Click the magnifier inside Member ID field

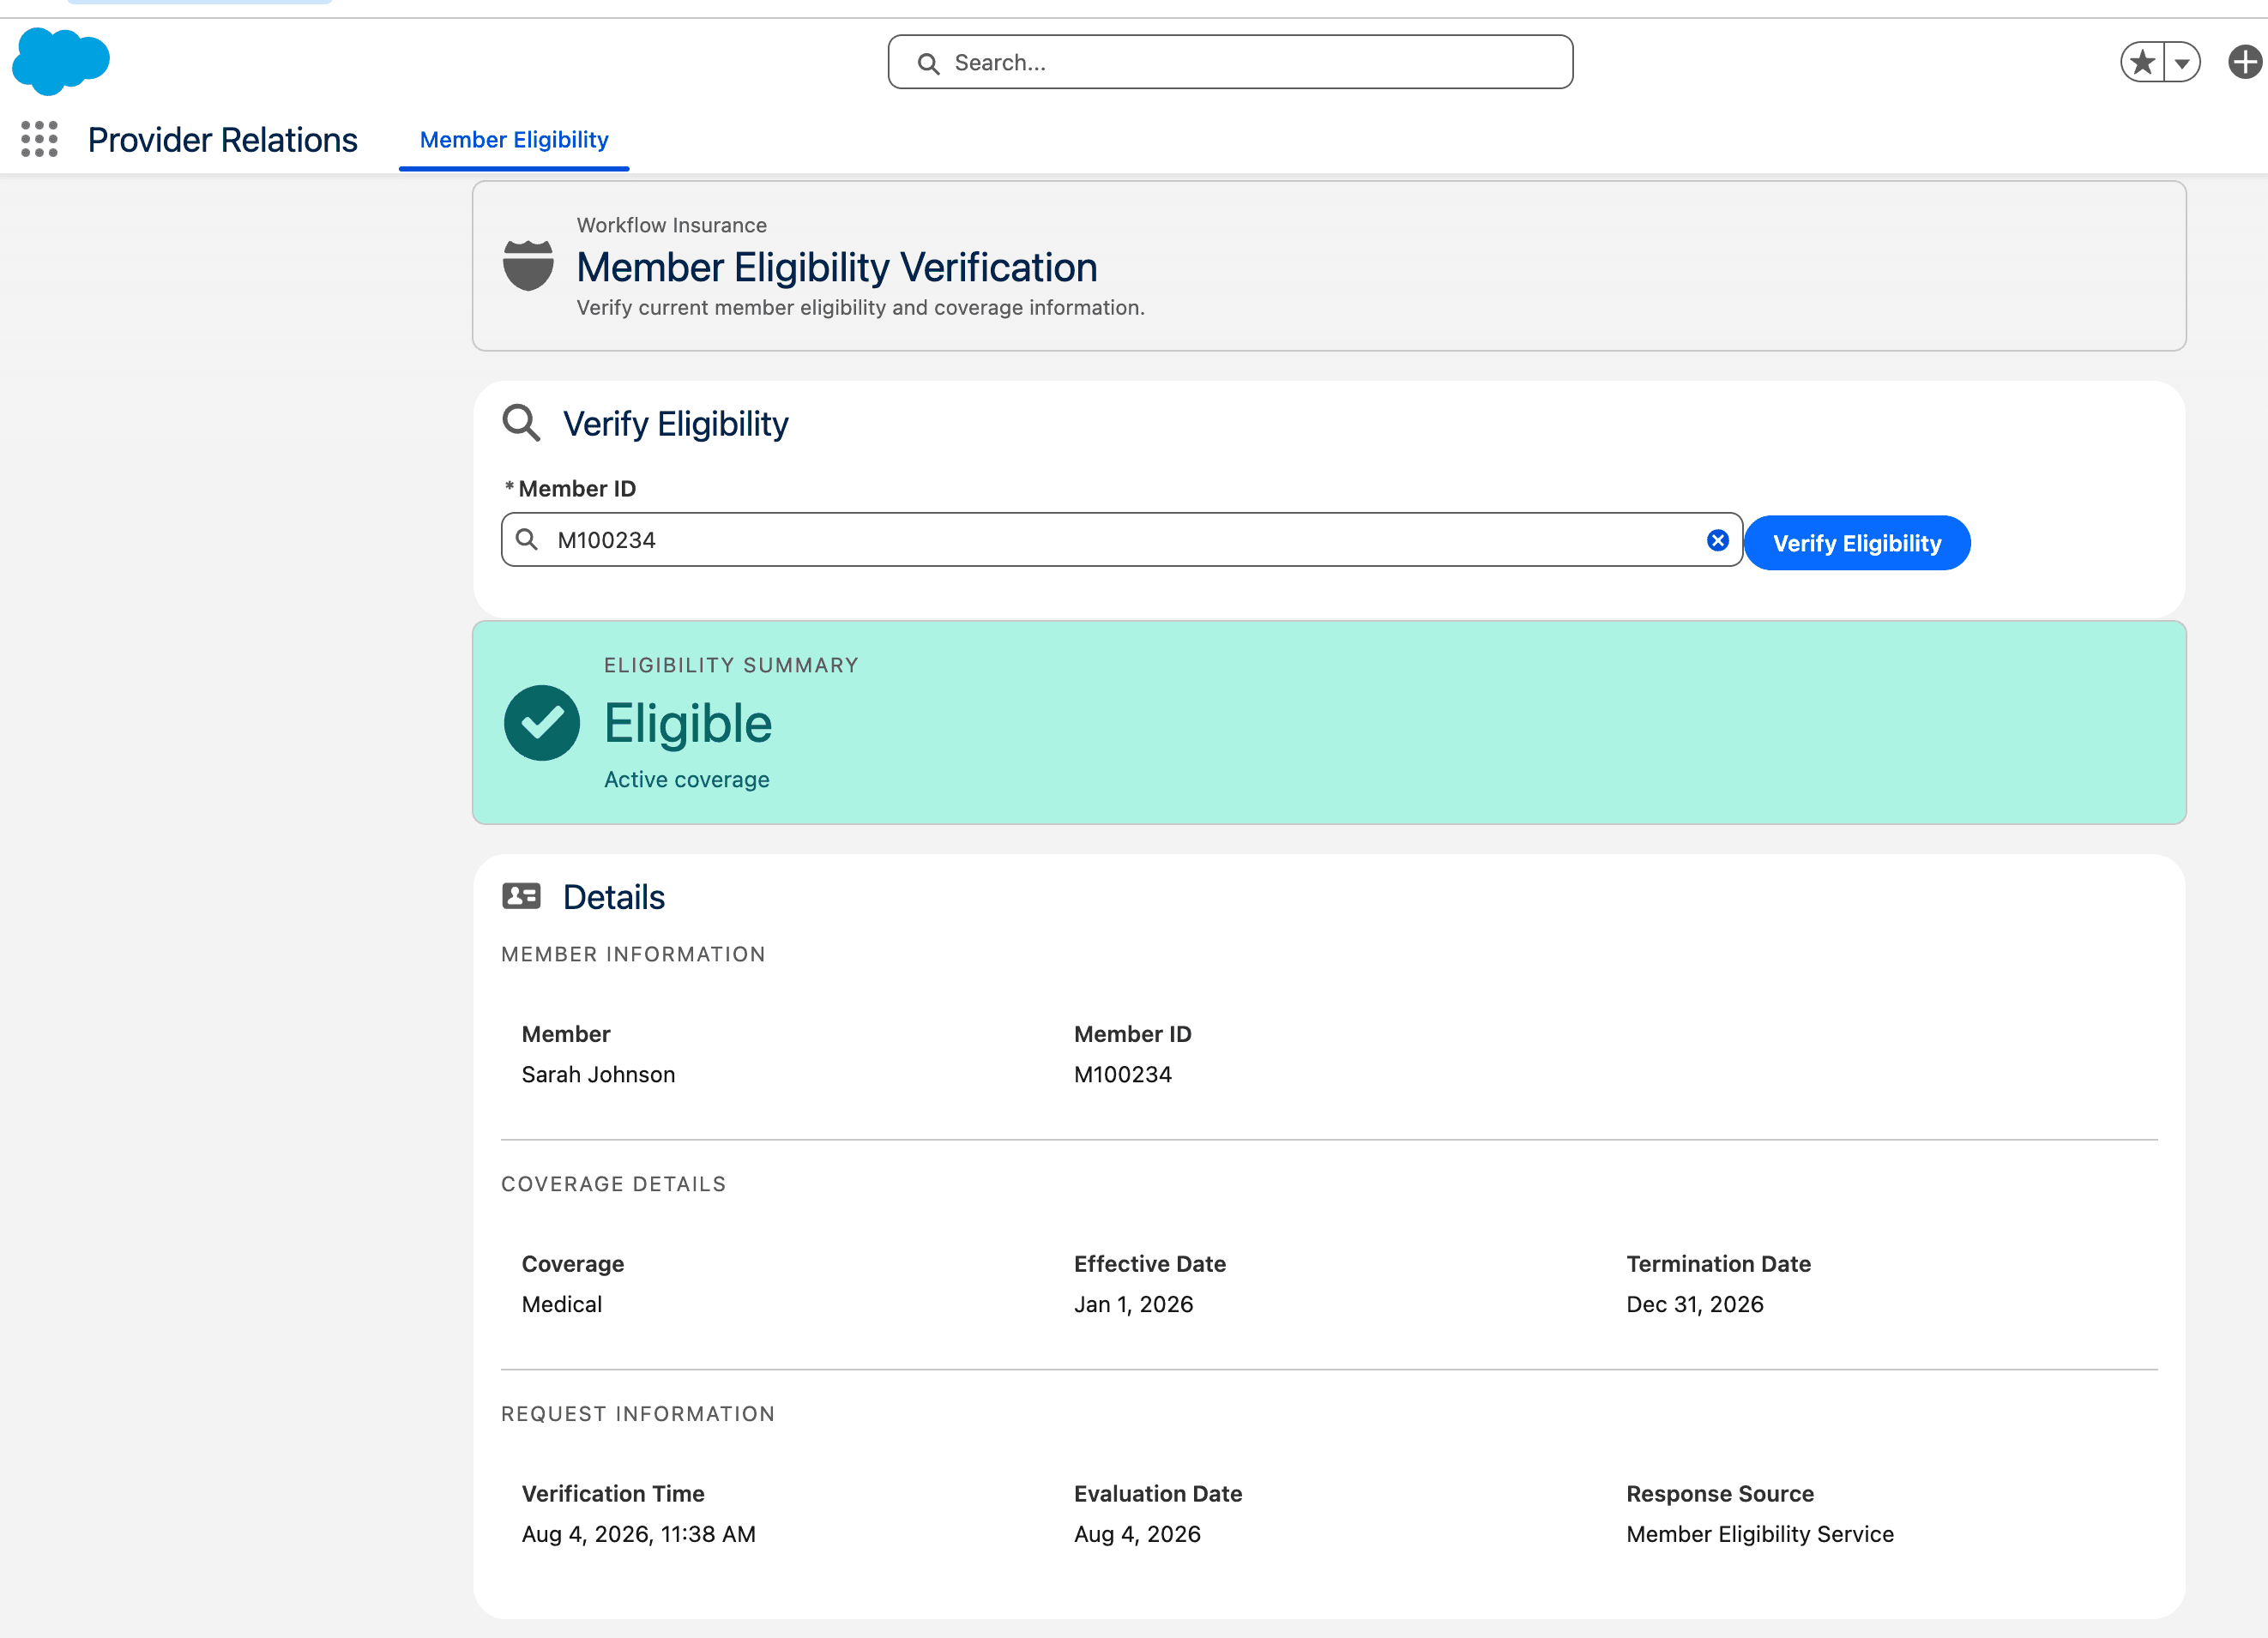527,540
